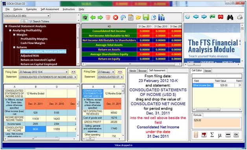Click the OK button in formula panel
247x150 pixels.
click(x=236, y=135)
